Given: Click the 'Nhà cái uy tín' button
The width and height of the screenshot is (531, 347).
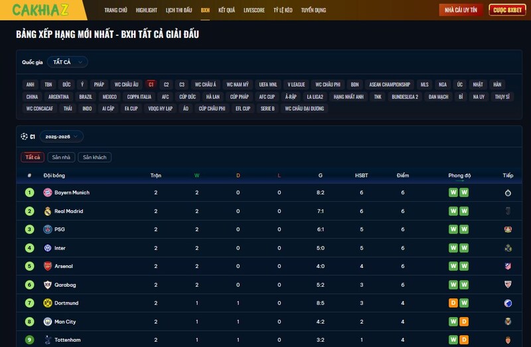Looking at the screenshot, I should 461,10.
